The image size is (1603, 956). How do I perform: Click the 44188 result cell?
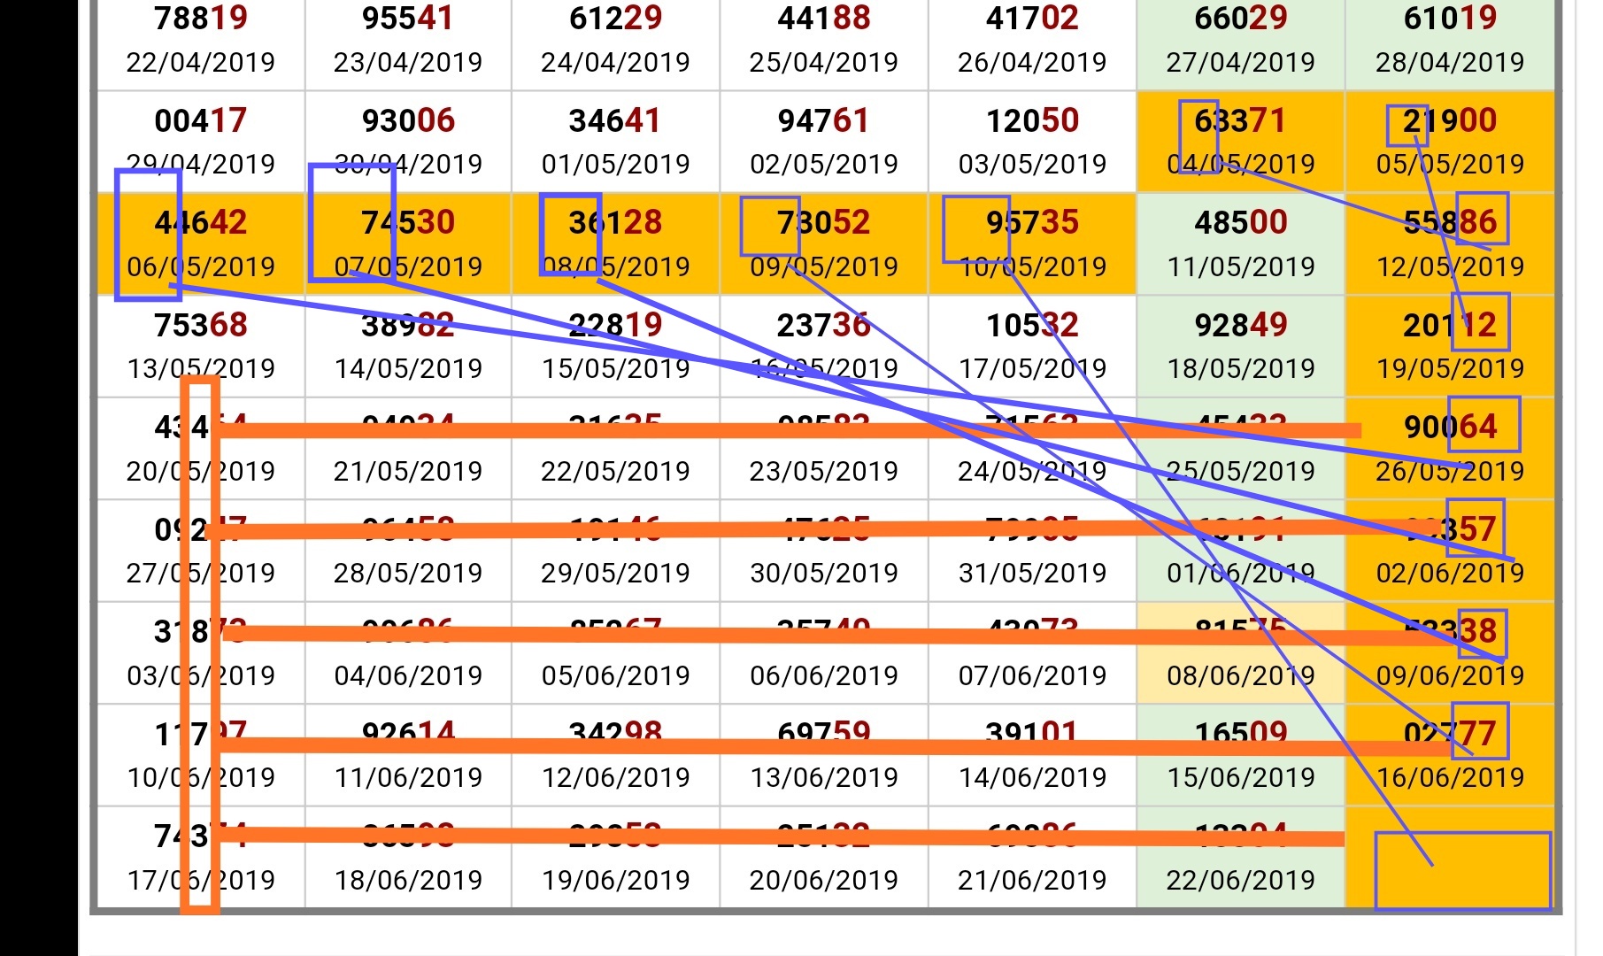click(824, 41)
